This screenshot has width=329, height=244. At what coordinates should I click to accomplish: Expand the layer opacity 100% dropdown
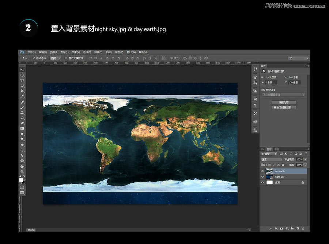(305, 159)
